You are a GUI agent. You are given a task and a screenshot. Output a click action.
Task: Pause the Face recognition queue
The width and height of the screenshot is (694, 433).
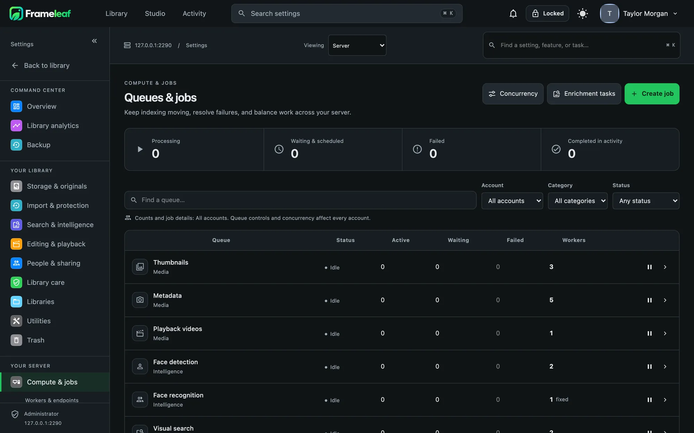click(650, 400)
